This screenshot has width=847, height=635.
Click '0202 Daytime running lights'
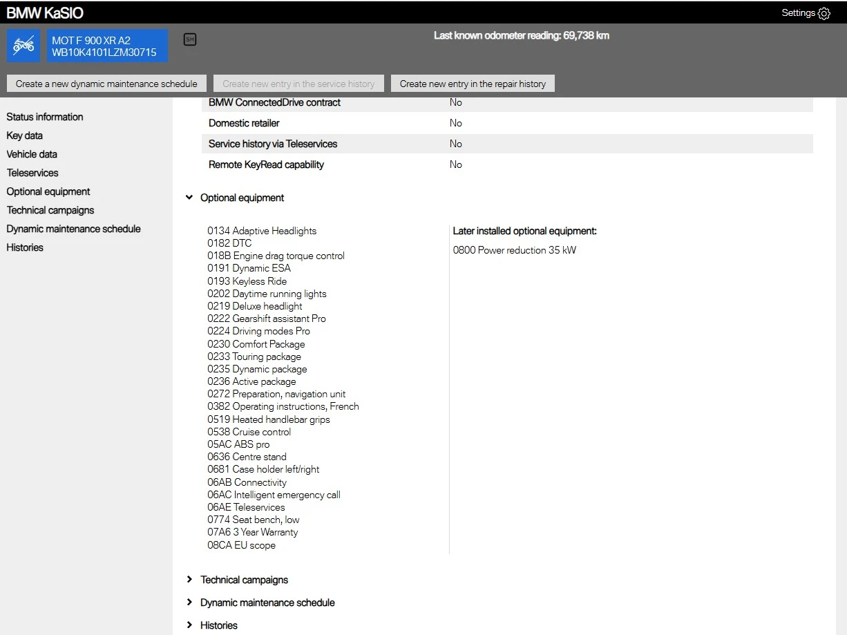click(267, 294)
